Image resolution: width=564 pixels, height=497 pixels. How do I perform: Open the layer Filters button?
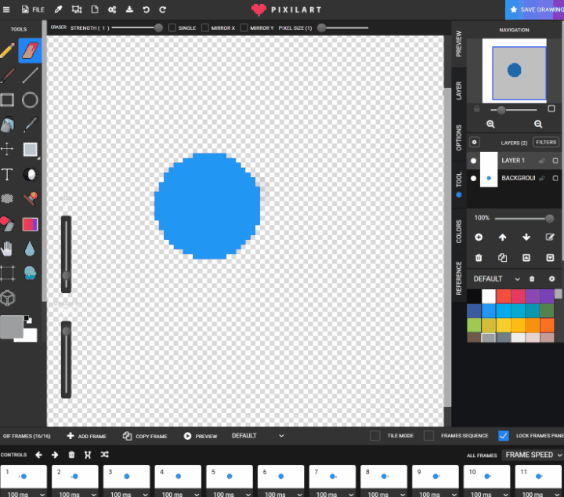[x=546, y=142]
